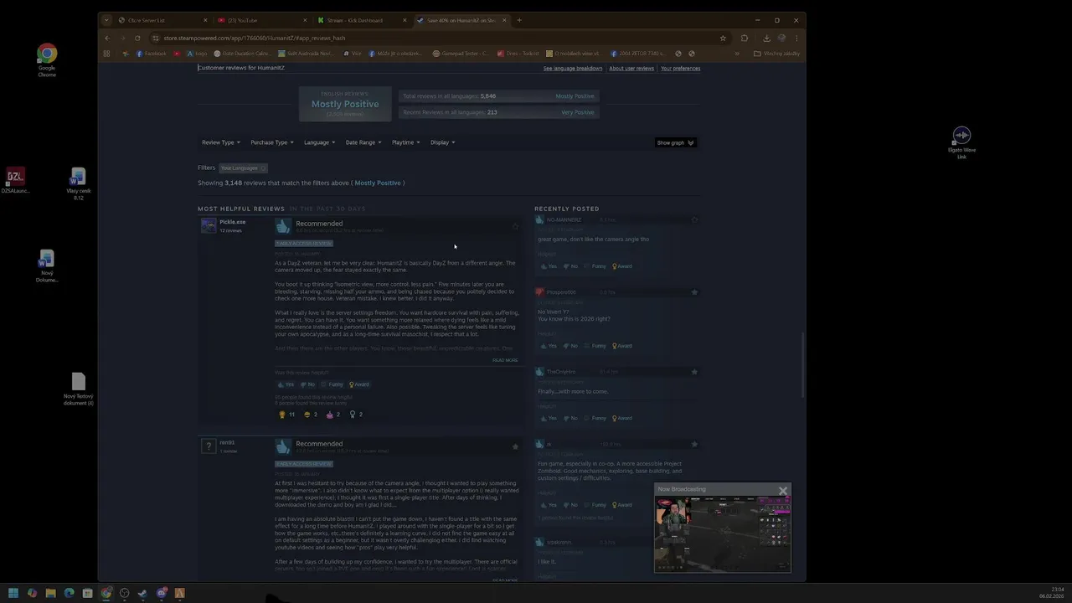This screenshot has width=1072, height=603.
Task: Expand the Purchase Type filter
Action: click(272, 142)
